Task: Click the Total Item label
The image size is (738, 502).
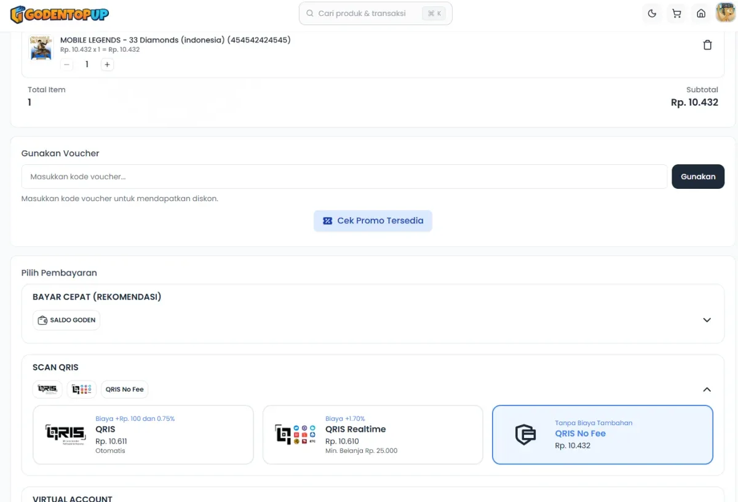Action: click(47, 90)
